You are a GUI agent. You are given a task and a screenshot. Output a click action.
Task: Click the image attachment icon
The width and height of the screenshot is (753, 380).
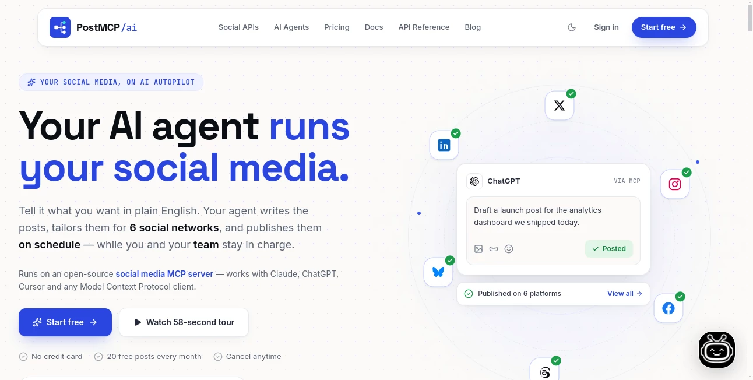tap(478, 249)
